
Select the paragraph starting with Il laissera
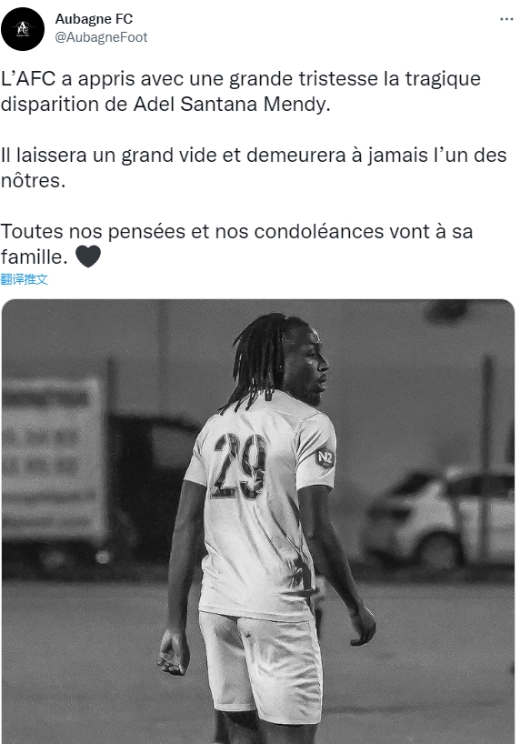coord(254,167)
